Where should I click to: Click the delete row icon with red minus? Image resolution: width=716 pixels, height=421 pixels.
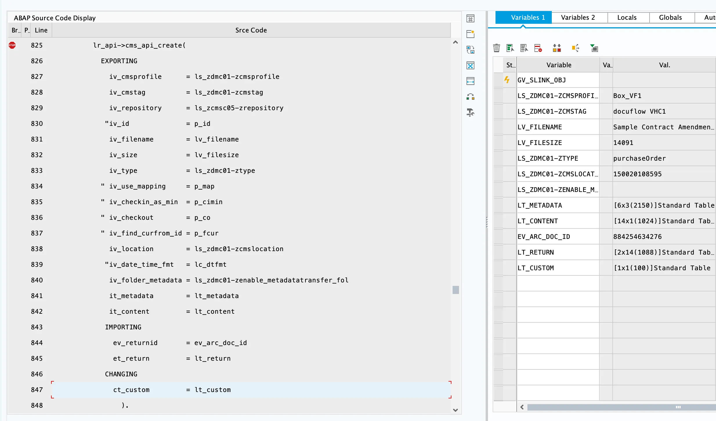pyautogui.click(x=538, y=48)
